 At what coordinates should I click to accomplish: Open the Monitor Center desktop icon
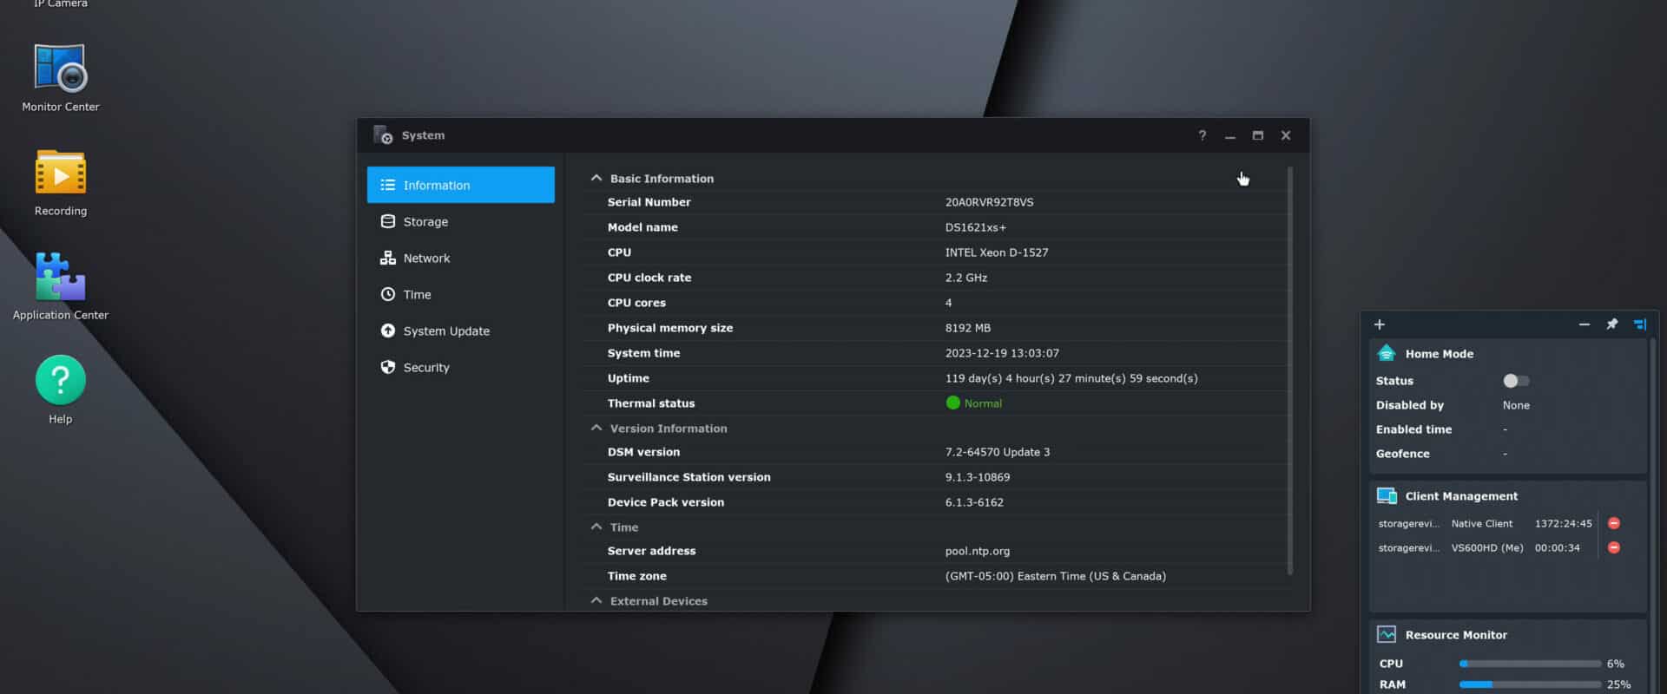pos(60,68)
